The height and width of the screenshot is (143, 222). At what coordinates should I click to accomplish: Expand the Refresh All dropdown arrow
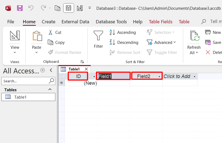197,53
